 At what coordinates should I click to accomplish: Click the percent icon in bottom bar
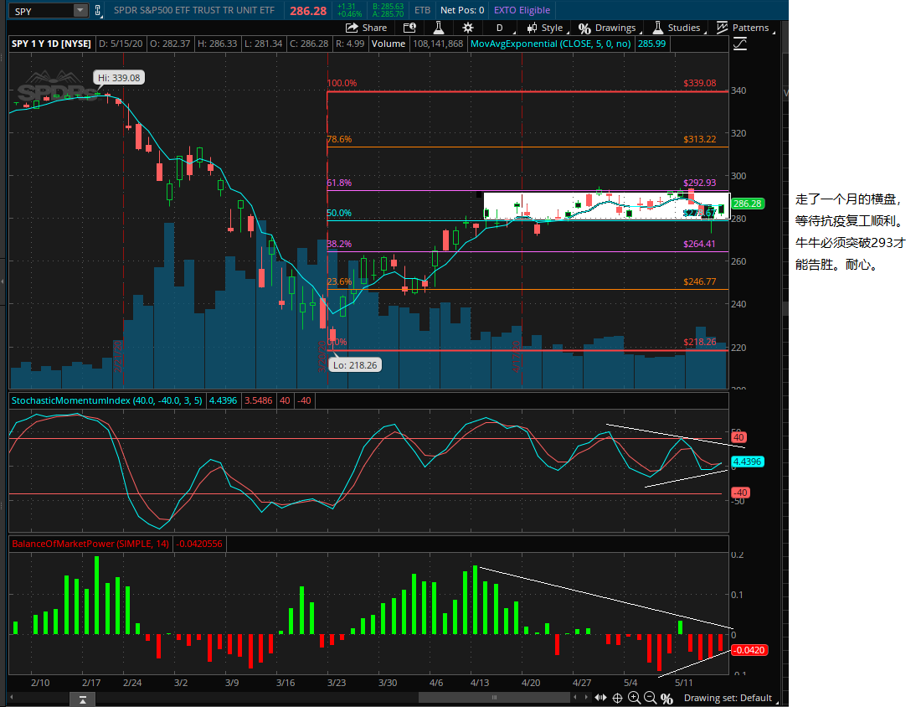(666, 699)
